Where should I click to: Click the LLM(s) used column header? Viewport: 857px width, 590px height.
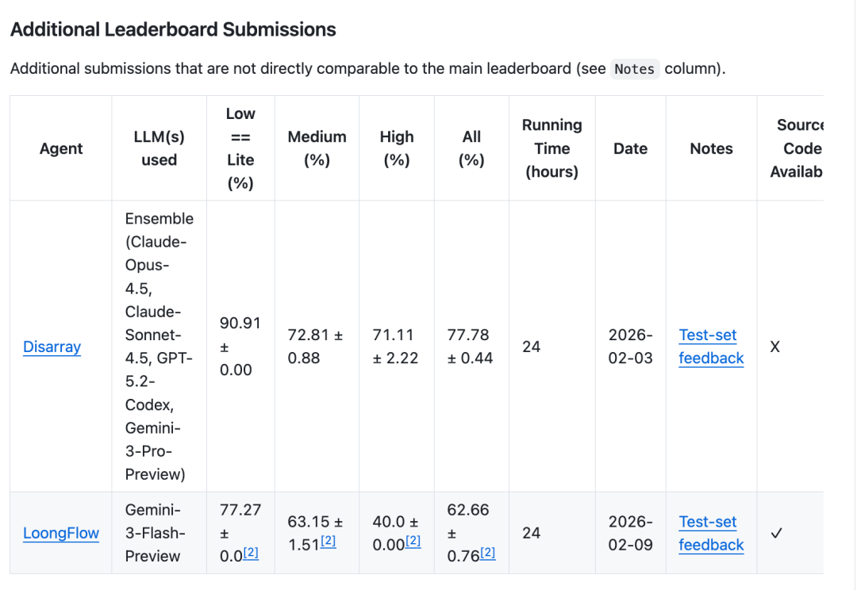click(x=159, y=148)
